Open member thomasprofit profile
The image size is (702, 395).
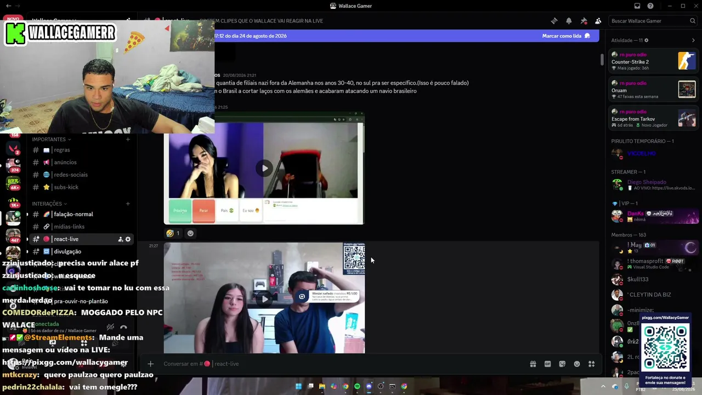[654, 264]
